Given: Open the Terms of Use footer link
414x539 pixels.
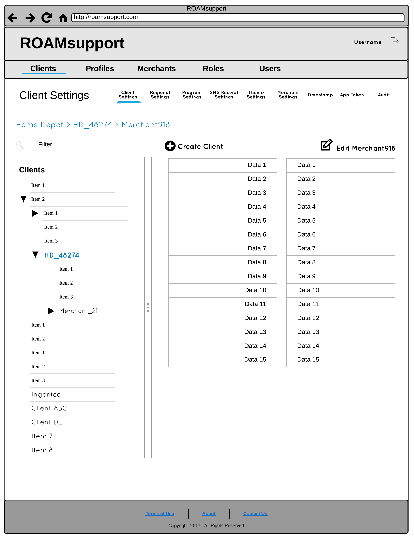Looking at the screenshot, I should coord(160,513).
